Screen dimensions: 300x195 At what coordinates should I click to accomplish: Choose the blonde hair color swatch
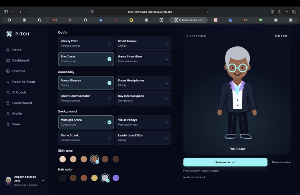click(x=94, y=178)
